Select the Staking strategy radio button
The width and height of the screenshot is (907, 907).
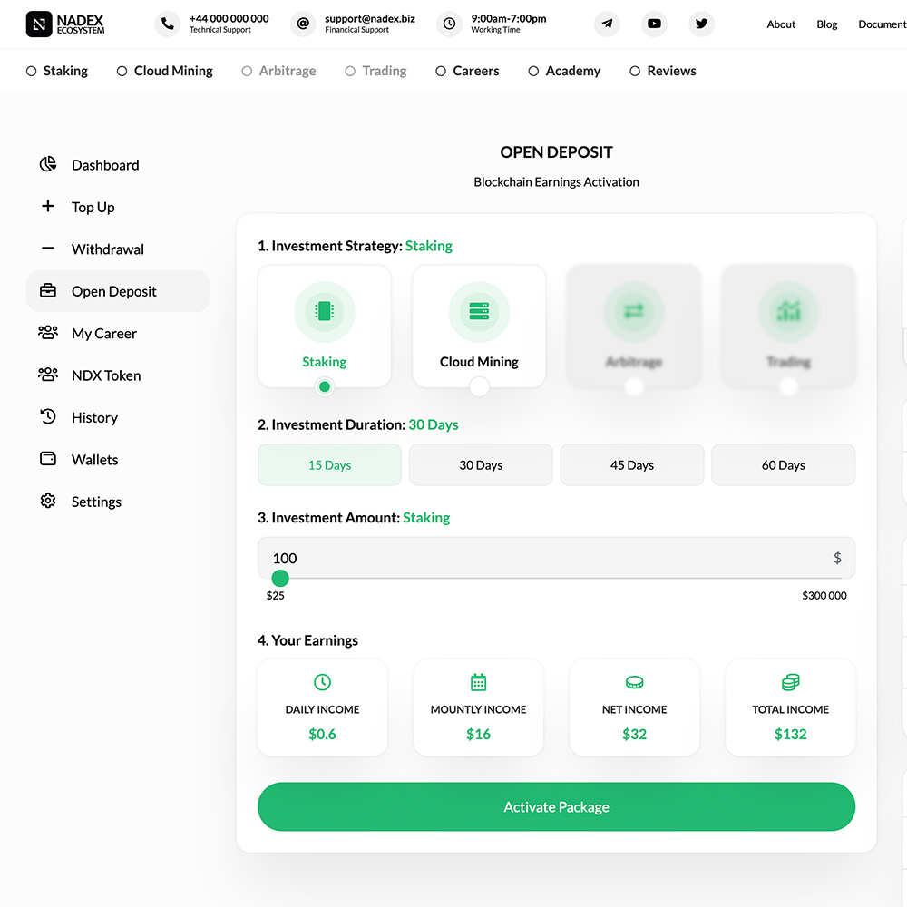(325, 386)
